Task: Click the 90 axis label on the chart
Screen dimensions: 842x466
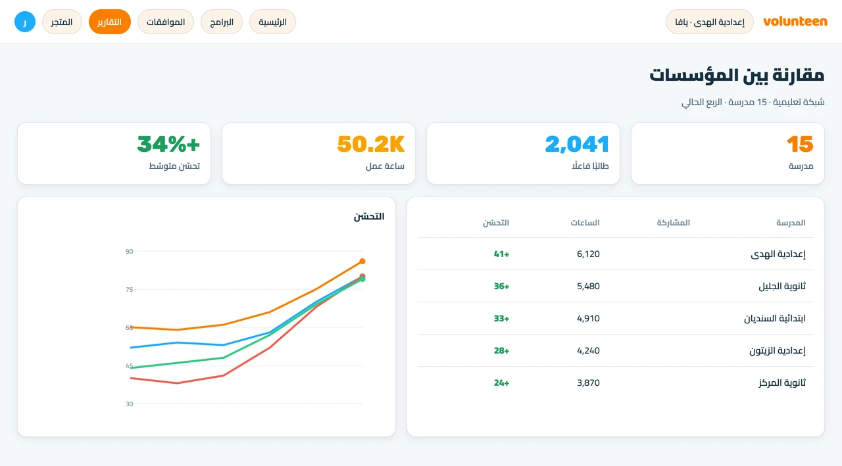Action: (x=129, y=251)
